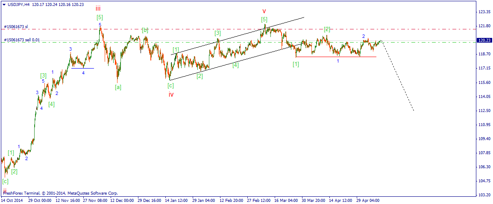Select the #15061673 sell 0.01 order label
The width and height of the screenshot is (493, 204).
click(22, 40)
